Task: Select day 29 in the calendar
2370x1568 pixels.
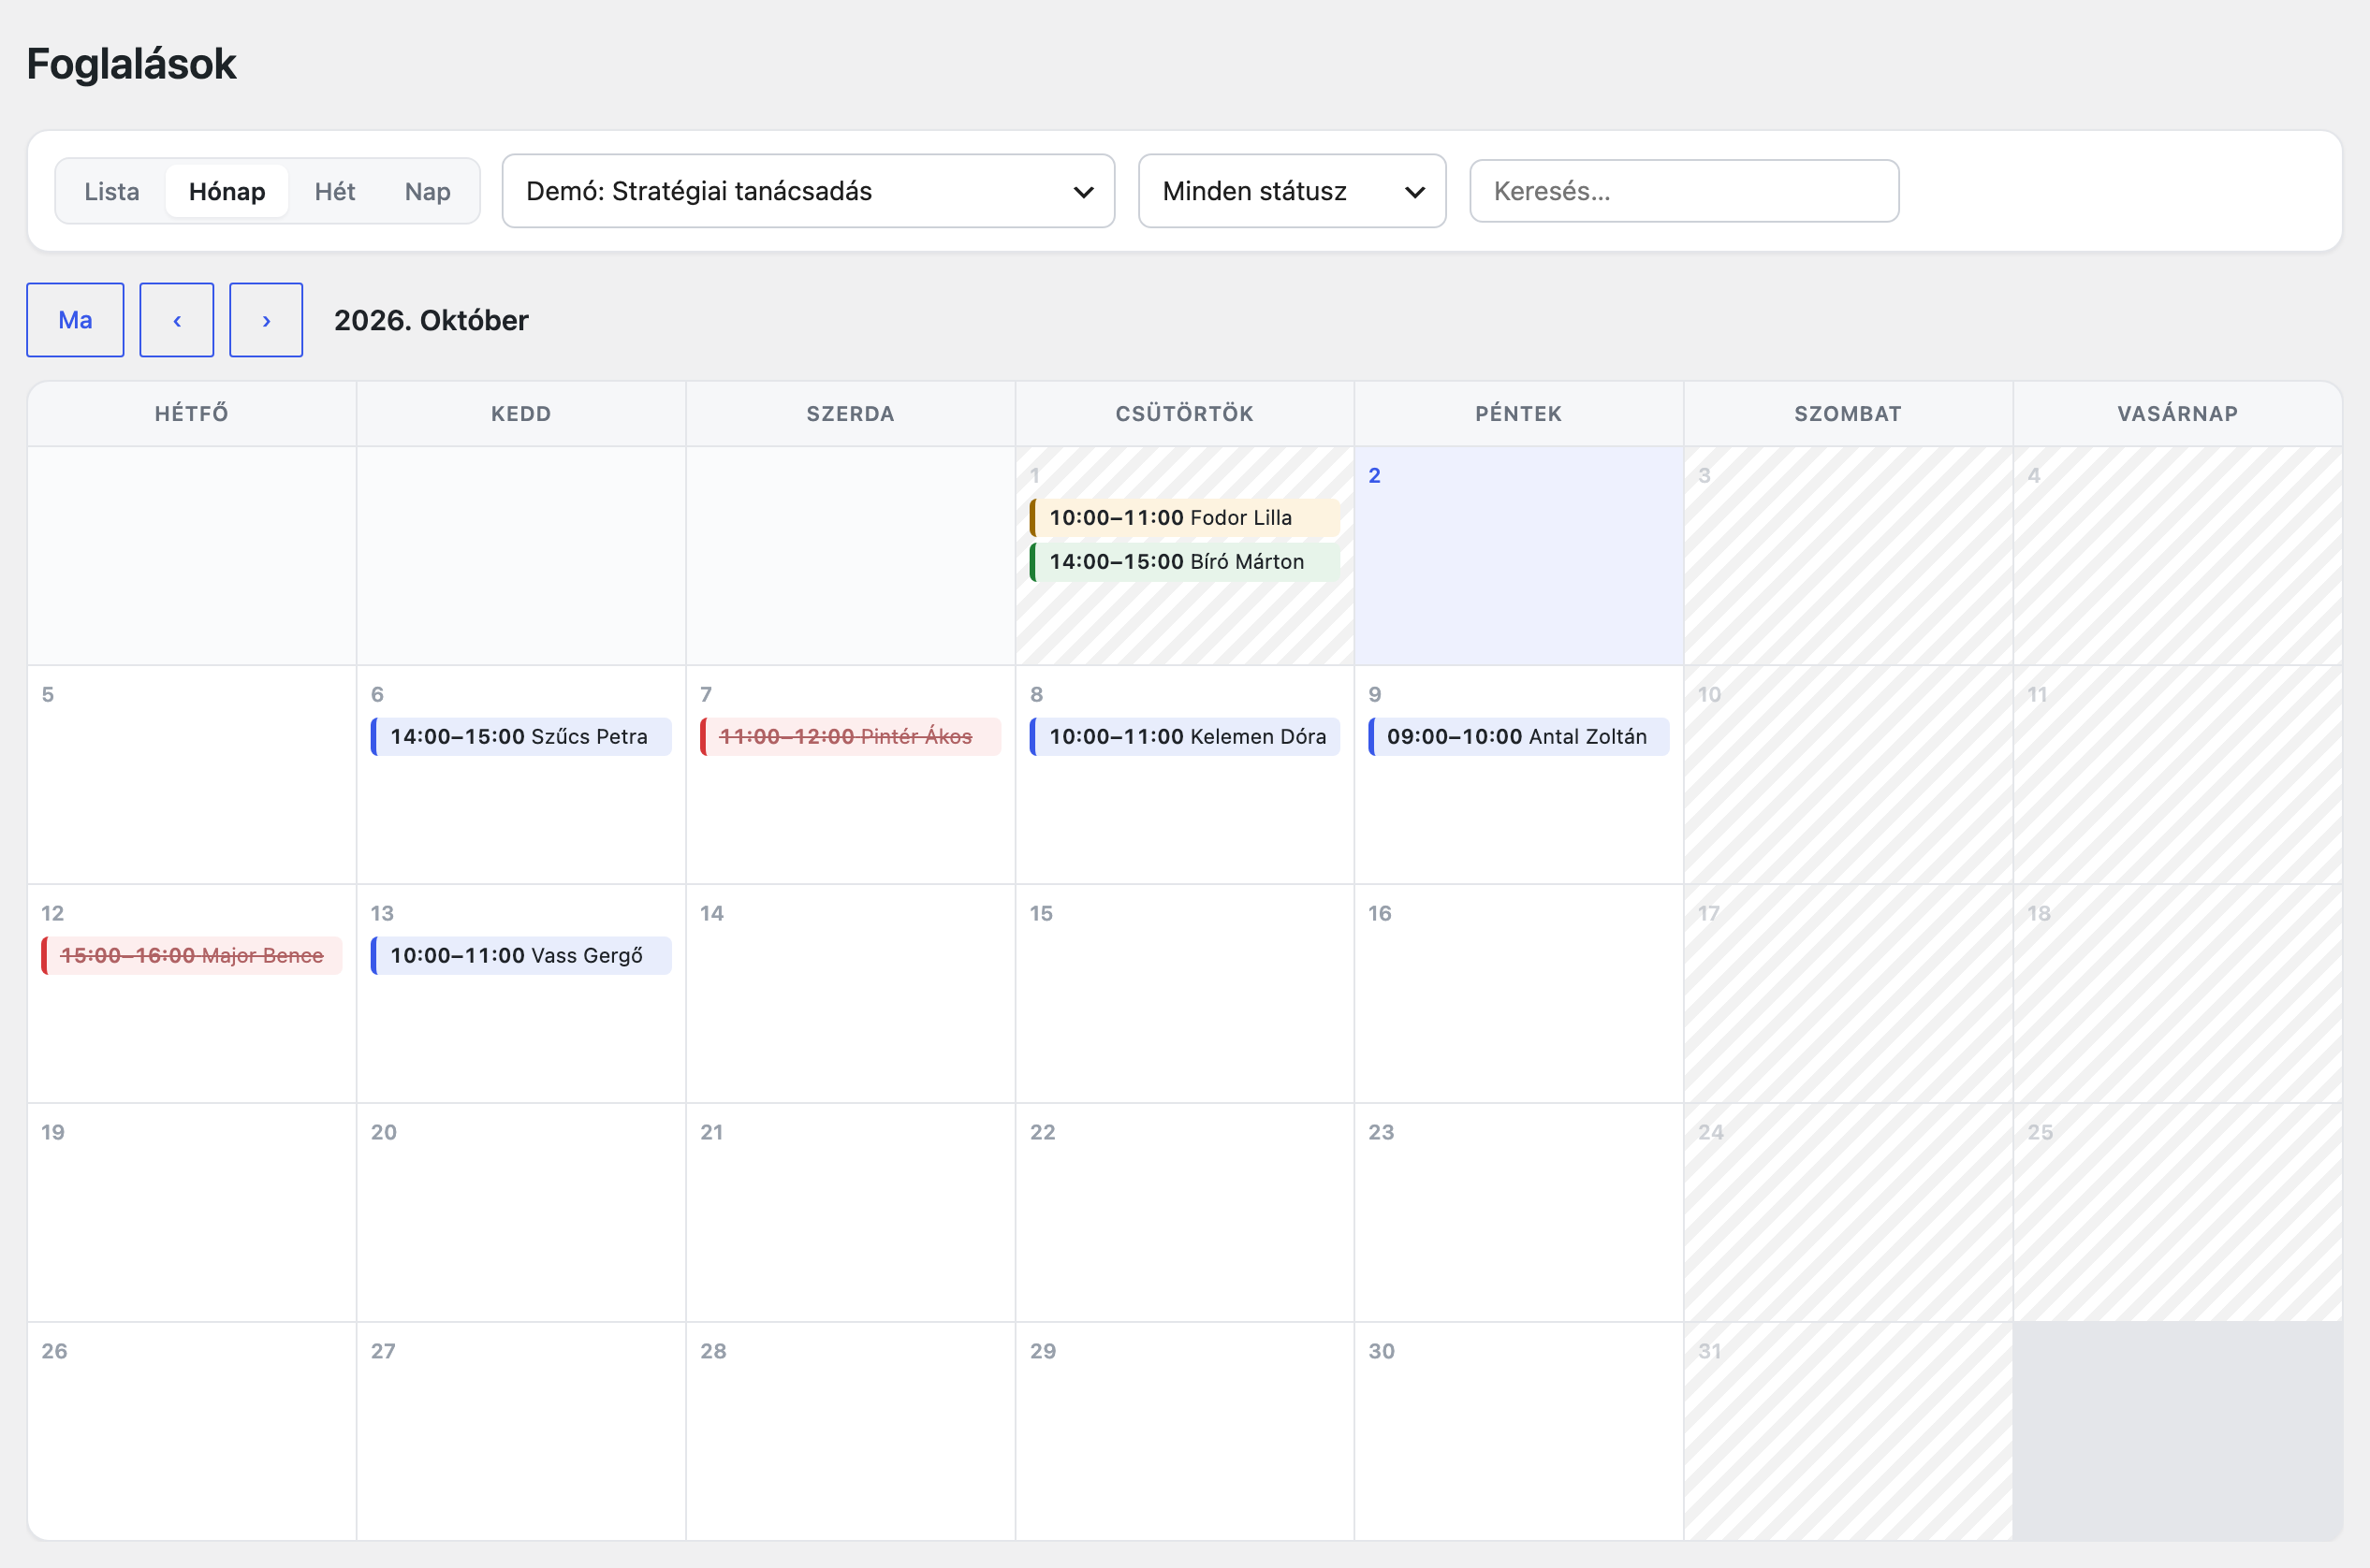Action: click(x=1184, y=1431)
